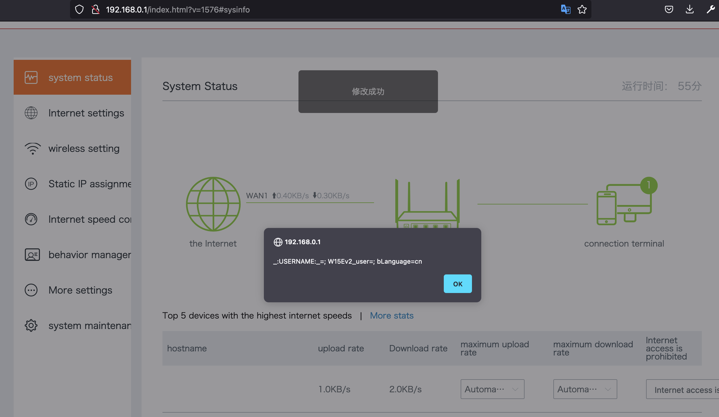Screen dimensions: 719x417
Task: Click the wireless setting Wi-Fi icon
Action: pyautogui.click(x=33, y=148)
